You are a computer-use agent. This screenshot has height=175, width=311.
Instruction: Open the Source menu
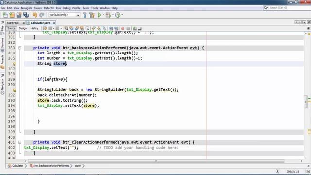[38, 8]
